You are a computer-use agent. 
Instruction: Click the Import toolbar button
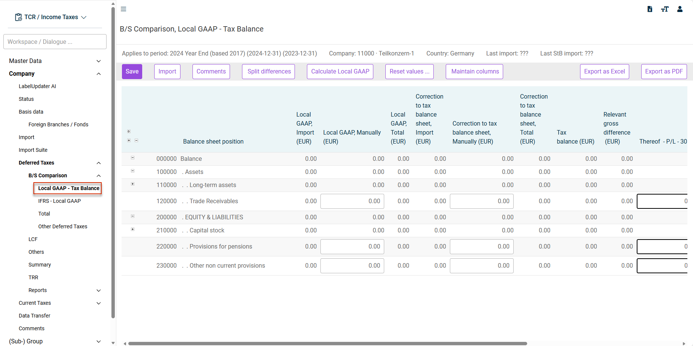click(167, 72)
